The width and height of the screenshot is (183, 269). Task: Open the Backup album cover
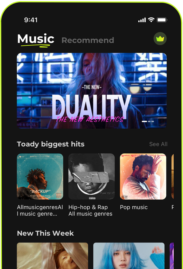(x=40, y=176)
